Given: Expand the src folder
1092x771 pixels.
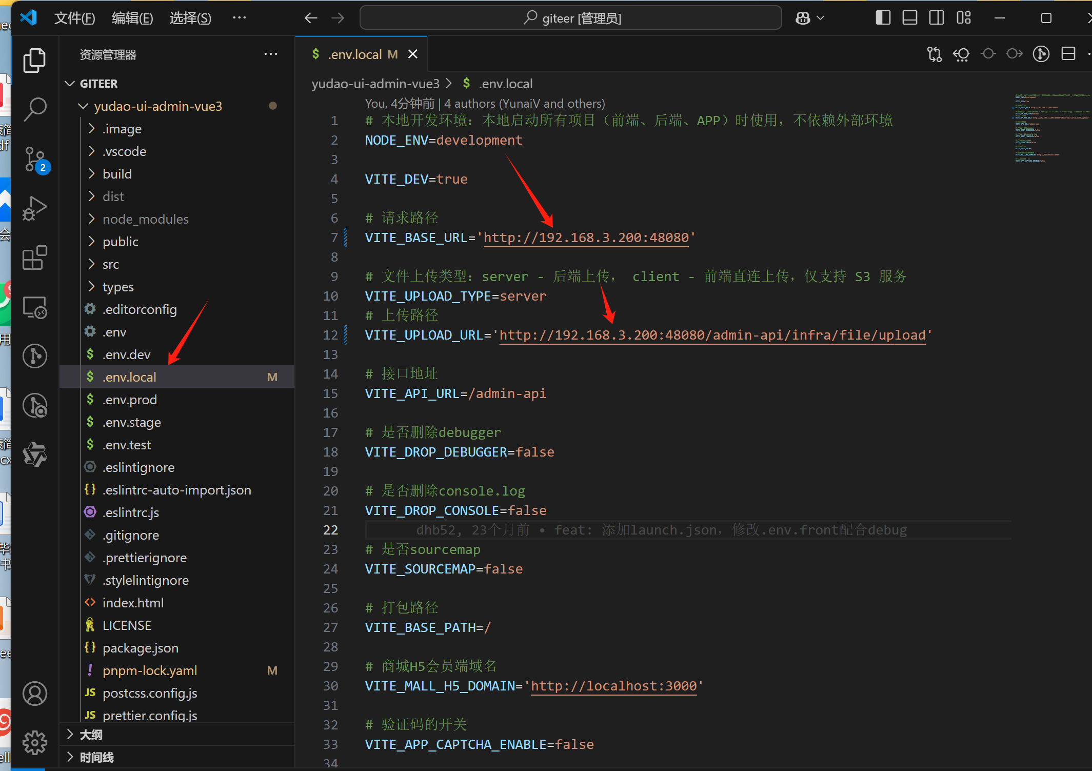Looking at the screenshot, I should tap(110, 264).
